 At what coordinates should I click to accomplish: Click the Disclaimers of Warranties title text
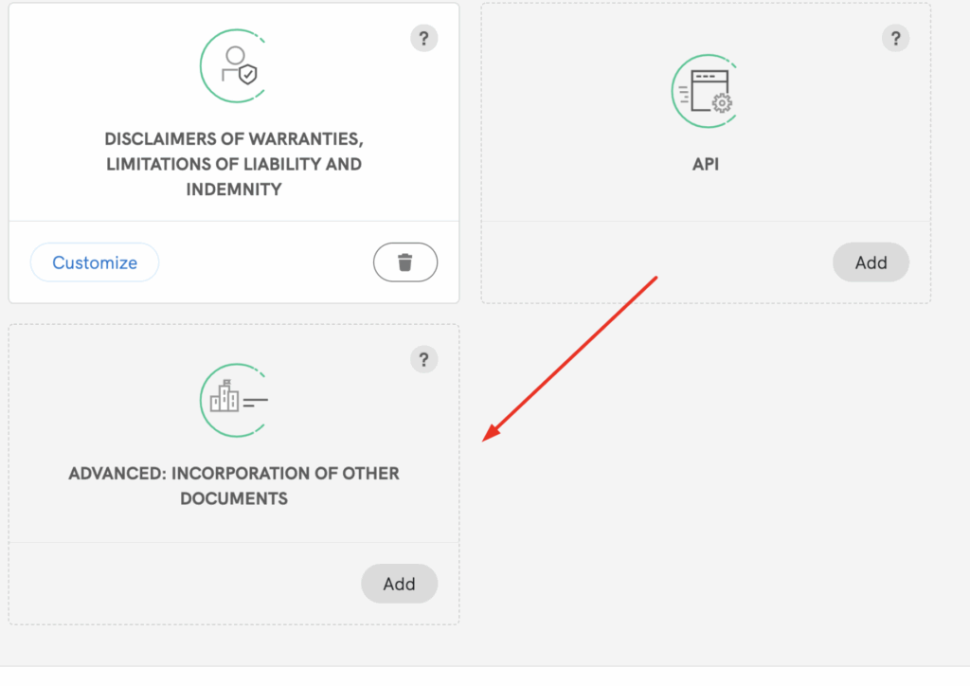234,164
